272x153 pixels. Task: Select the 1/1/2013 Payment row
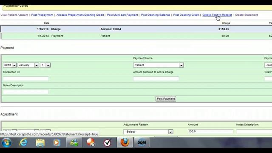136,36
